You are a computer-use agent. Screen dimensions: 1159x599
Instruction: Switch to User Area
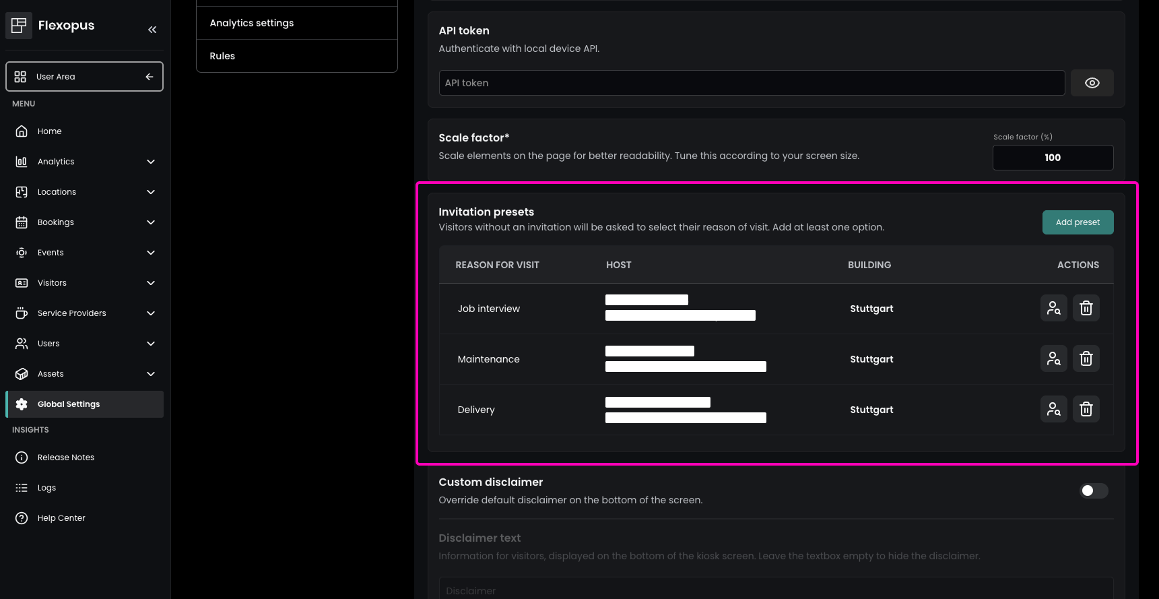tap(84, 77)
